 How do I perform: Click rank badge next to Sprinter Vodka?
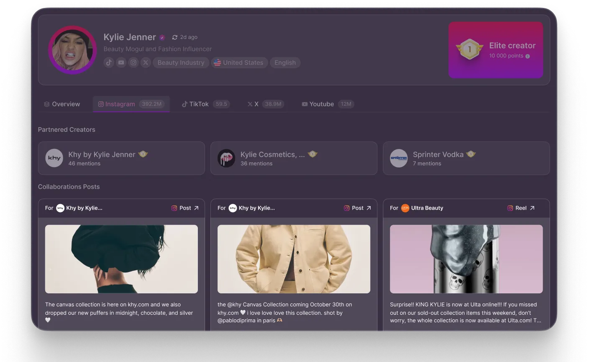[471, 154]
